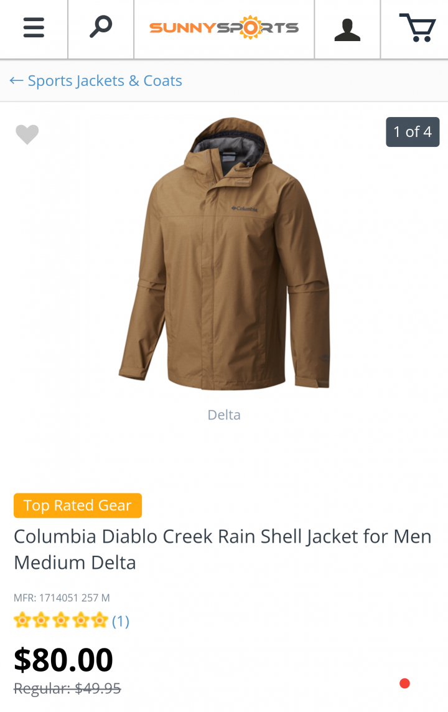The image size is (448, 712).
Task: Click the $80.00 price
Action: [63, 660]
